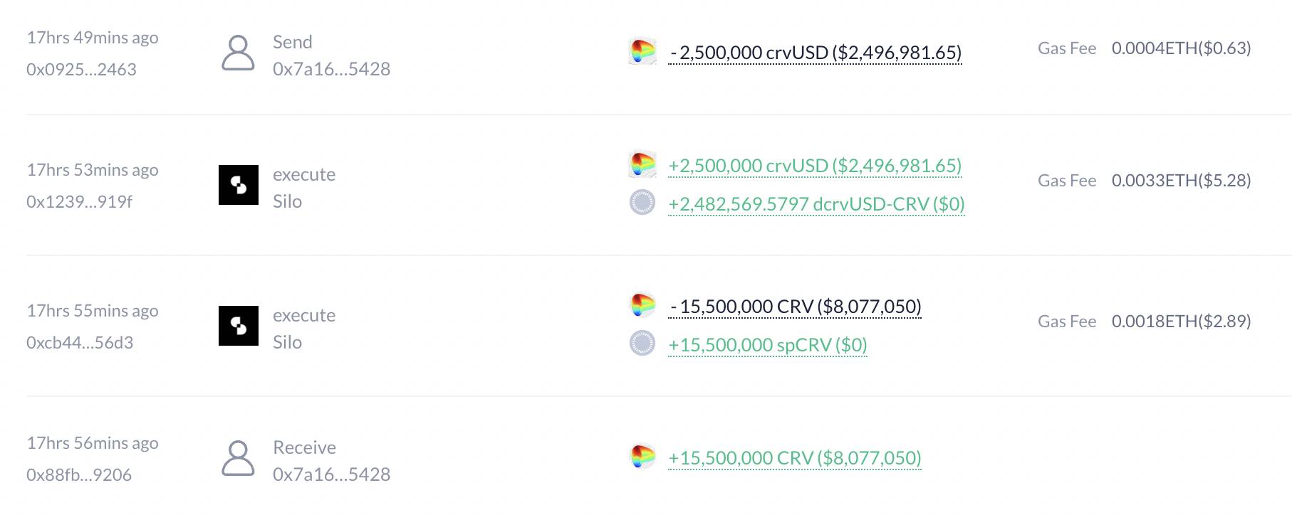Open the +2,482,569.5797 dcrvUSD-CRV link
Image resolution: width=1292 pixels, height=515 pixels.
coord(817,204)
